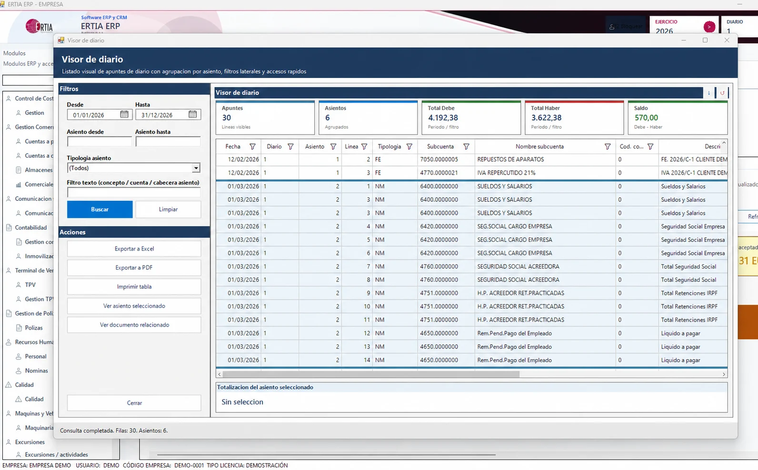Open the Subcuenta column filter
The width and height of the screenshot is (758, 470).
pyautogui.click(x=467, y=147)
